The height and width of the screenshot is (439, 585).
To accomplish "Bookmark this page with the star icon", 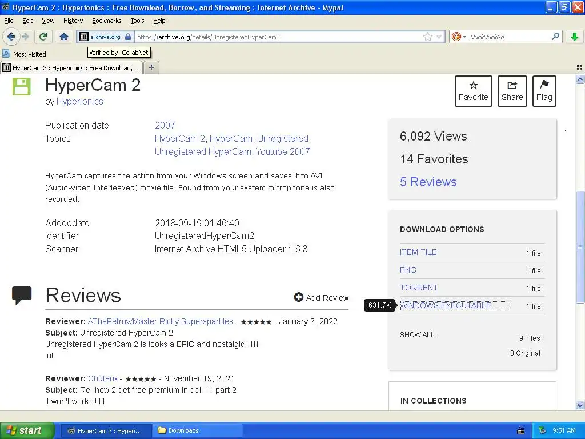I will 427,37.
